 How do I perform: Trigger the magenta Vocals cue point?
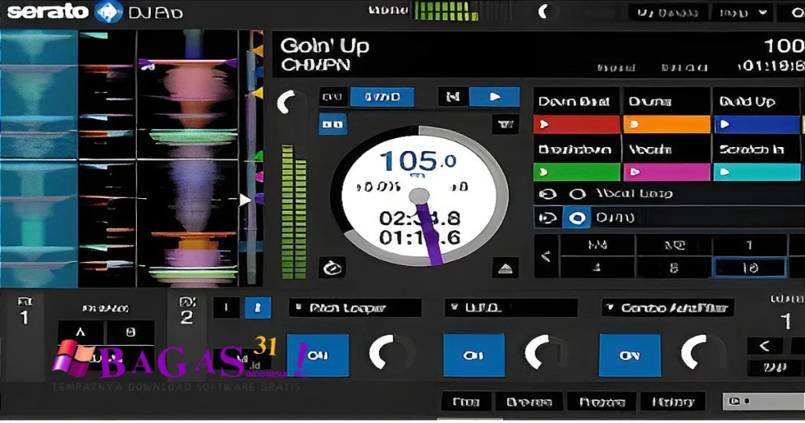[x=667, y=172]
